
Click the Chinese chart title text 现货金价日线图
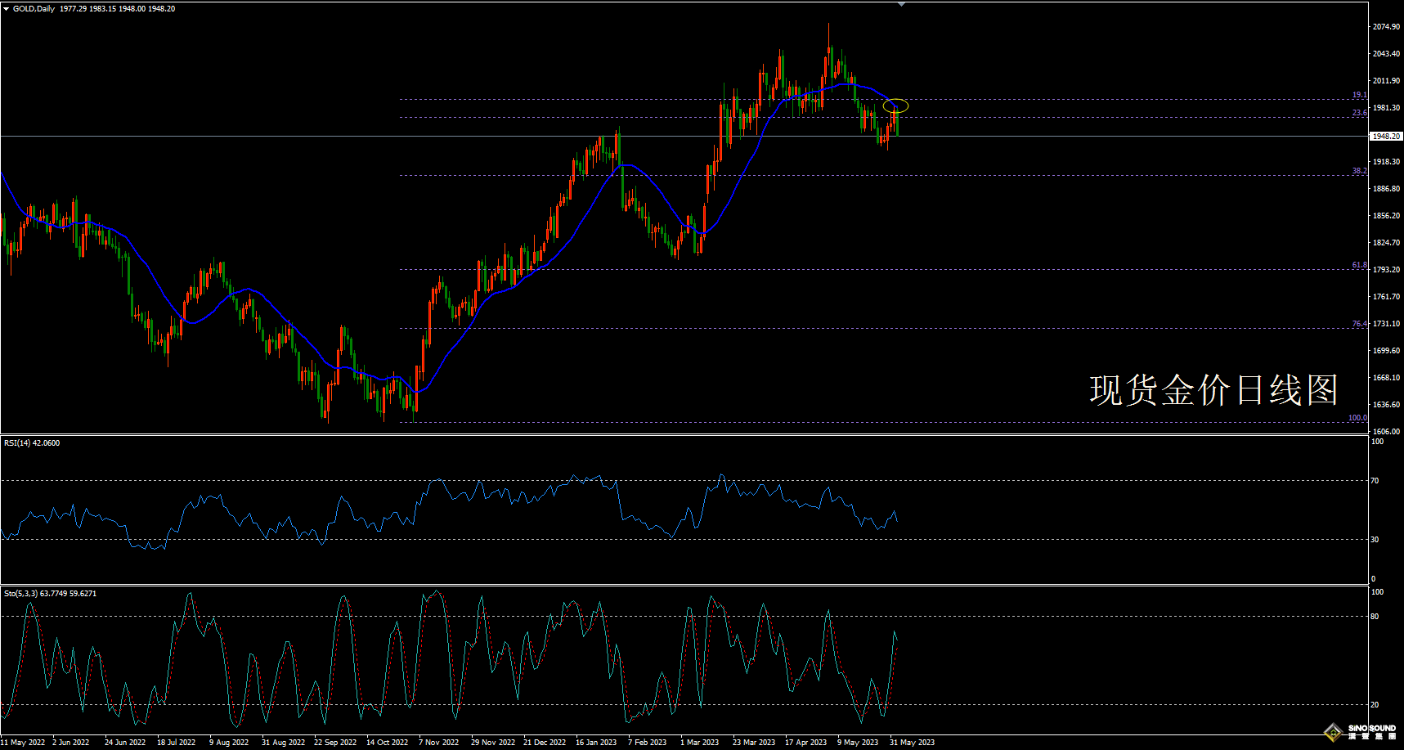[1213, 390]
